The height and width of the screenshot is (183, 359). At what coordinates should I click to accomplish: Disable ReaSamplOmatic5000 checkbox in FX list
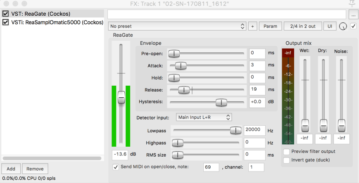pos(6,22)
